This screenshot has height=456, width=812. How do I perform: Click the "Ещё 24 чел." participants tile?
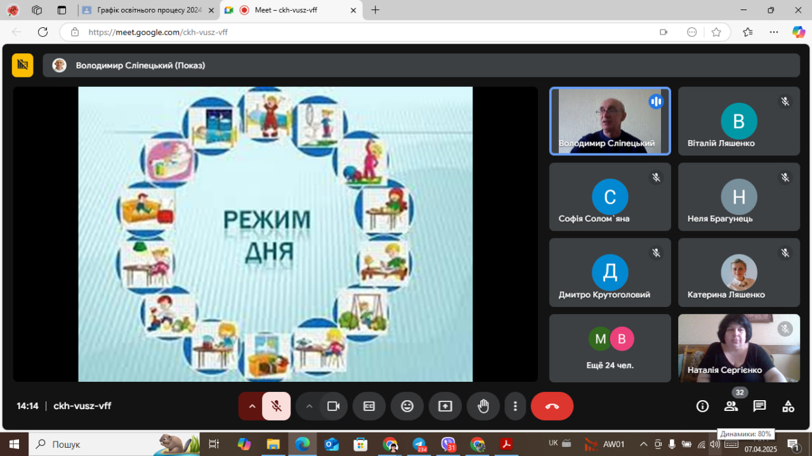point(610,348)
